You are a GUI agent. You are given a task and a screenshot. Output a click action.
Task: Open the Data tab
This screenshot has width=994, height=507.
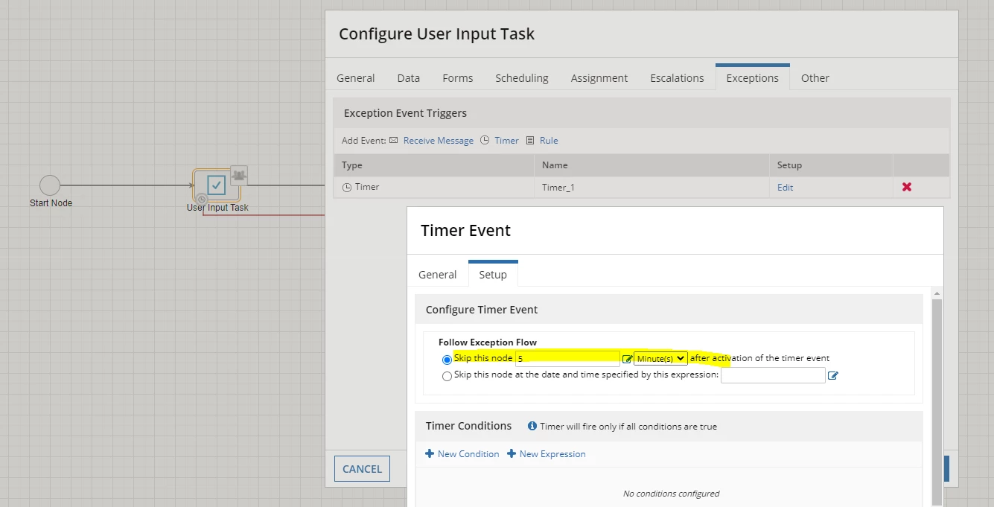click(409, 77)
